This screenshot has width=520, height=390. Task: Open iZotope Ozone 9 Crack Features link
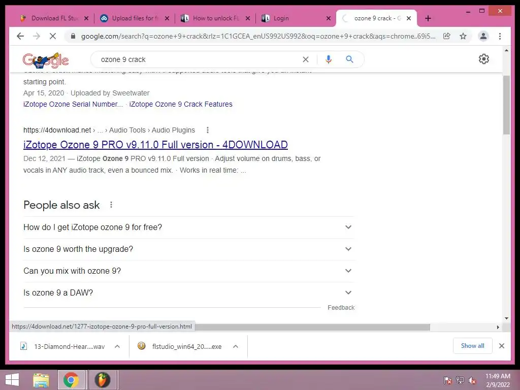(181, 104)
